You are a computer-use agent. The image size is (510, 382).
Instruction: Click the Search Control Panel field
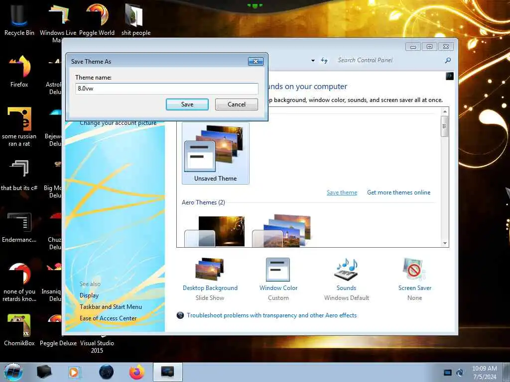coord(390,60)
